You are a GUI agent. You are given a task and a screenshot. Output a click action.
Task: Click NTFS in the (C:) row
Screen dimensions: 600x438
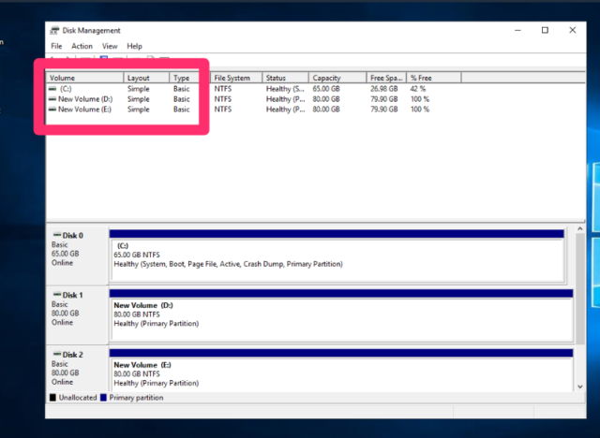tap(223, 89)
